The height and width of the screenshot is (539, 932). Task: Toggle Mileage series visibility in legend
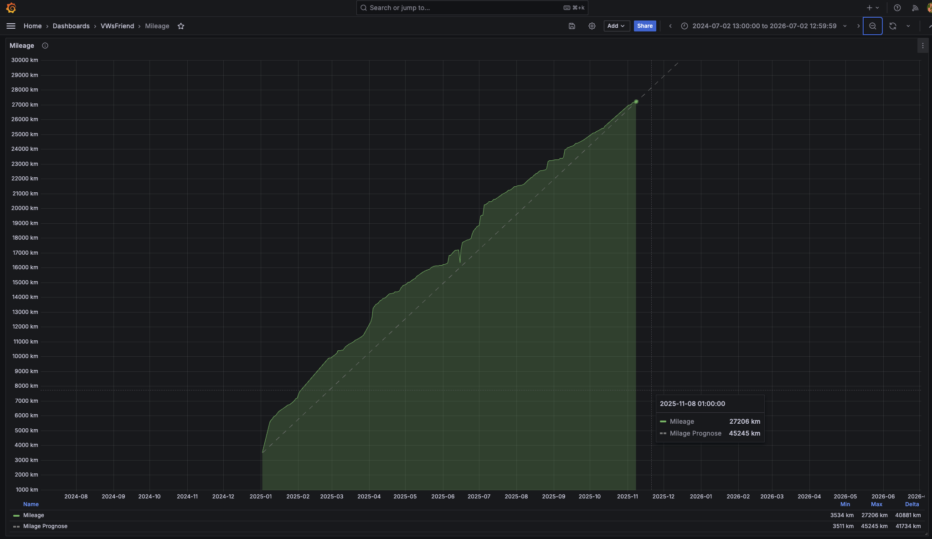click(x=34, y=515)
